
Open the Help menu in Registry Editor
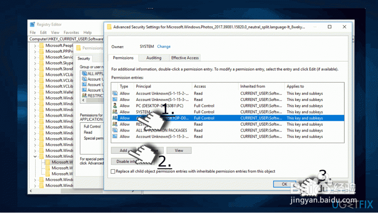(x=88, y=32)
